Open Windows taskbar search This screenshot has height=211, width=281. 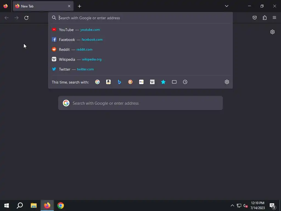click(20, 206)
